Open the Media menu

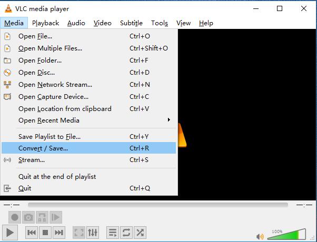click(x=14, y=23)
